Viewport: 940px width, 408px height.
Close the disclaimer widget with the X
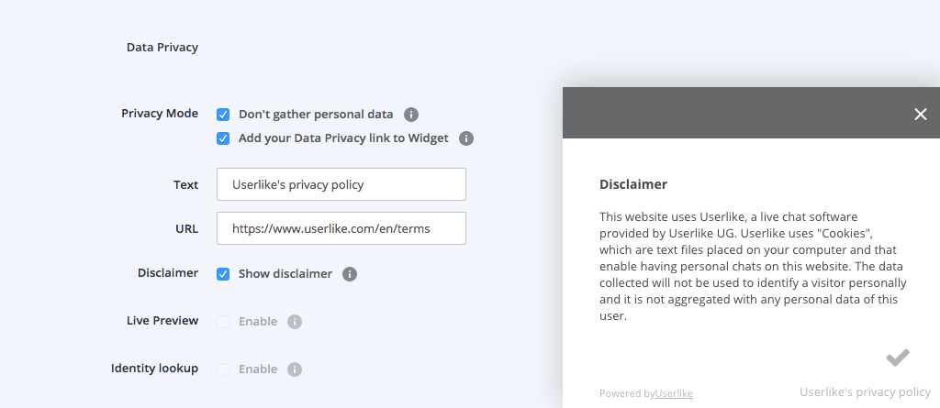click(921, 114)
